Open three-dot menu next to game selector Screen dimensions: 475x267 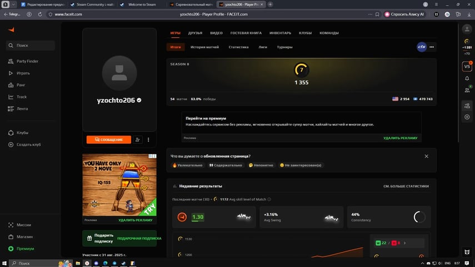coord(432,47)
